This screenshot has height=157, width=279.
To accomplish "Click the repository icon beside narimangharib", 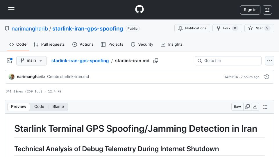I will tap(7, 29).
